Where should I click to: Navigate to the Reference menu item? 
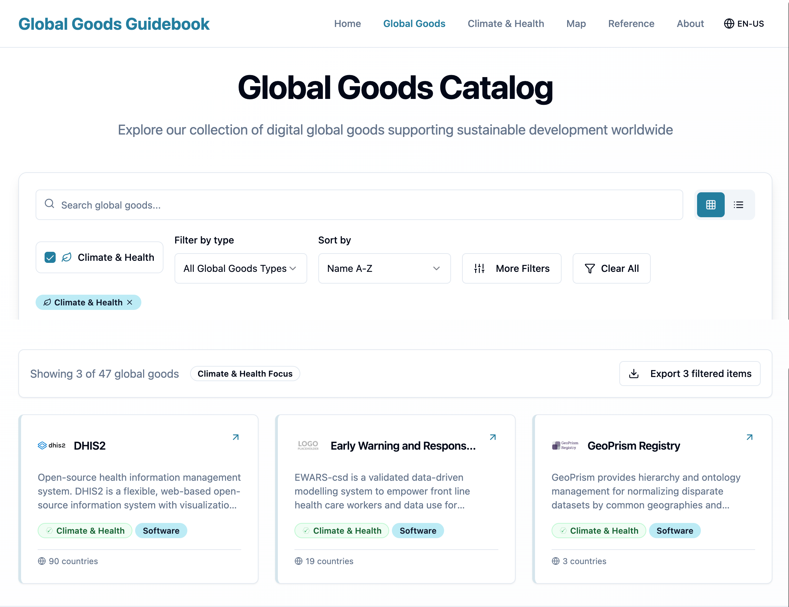631,24
